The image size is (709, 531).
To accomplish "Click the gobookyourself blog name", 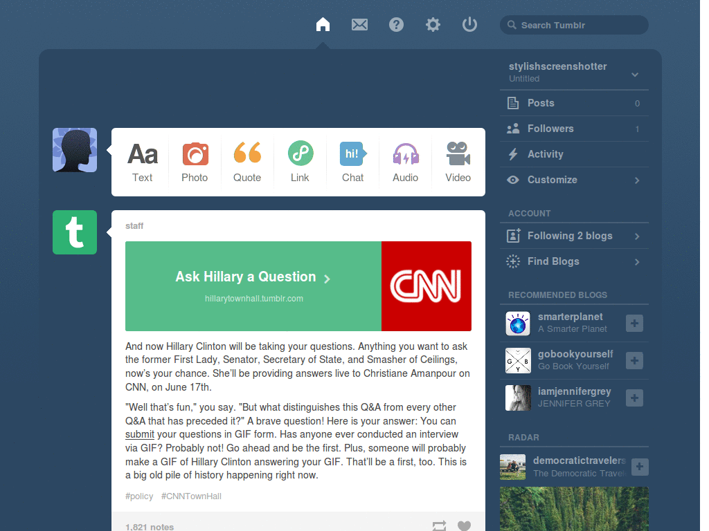I will pyautogui.click(x=575, y=354).
